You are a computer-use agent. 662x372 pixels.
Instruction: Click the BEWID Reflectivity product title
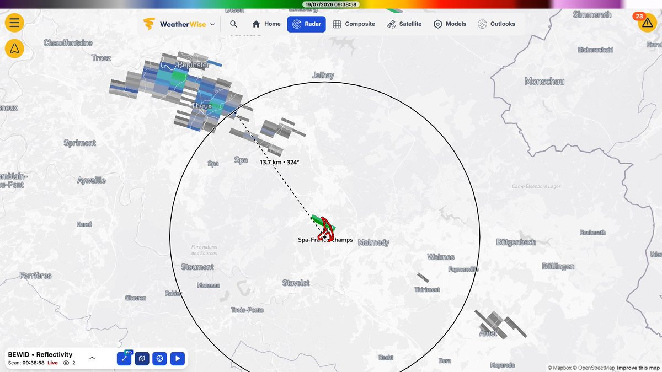click(x=40, y=354)
